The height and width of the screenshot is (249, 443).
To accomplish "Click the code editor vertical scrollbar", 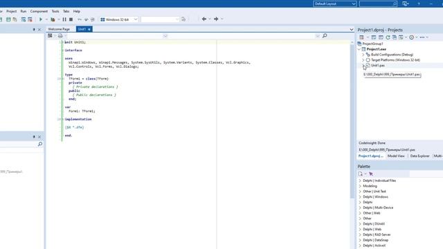I will click(352, 122).
